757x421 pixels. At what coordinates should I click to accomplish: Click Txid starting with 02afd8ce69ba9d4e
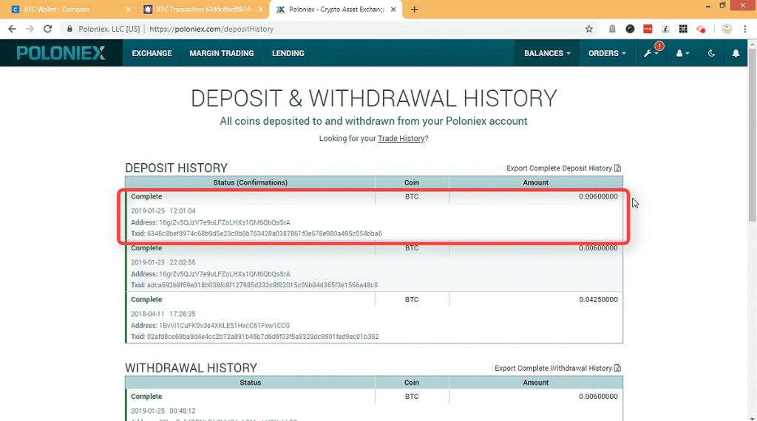tap(262, 337)
